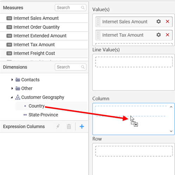175x175 pixels.
Task: Click the search magnifier in Measures search box
Action: click(83, 8)
